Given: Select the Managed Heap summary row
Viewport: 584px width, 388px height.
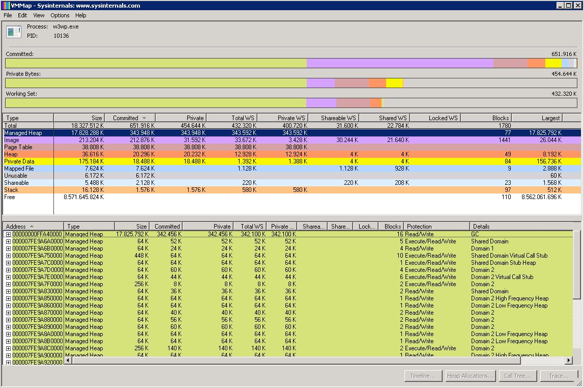Looking at the screenshot, I should point(292,133).
